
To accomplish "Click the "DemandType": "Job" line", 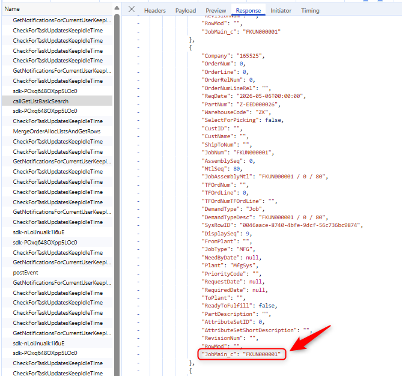I will [233, 209].
